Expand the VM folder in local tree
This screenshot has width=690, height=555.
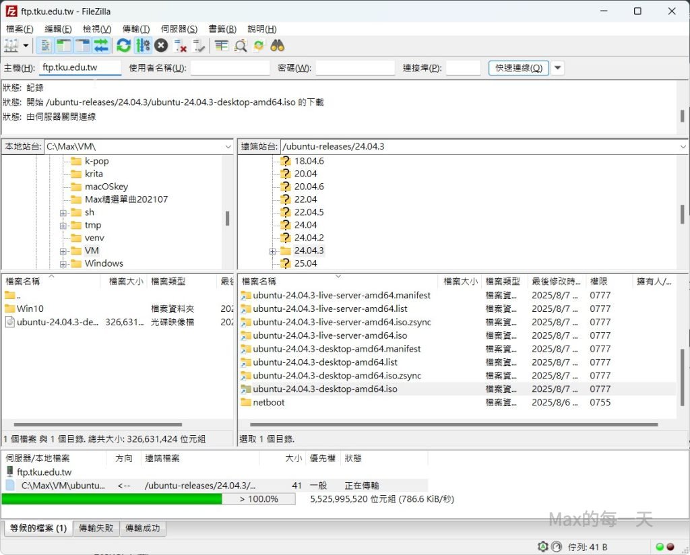click(63, 251)
